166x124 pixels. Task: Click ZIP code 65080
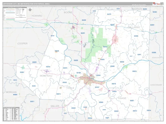(112, 66)
